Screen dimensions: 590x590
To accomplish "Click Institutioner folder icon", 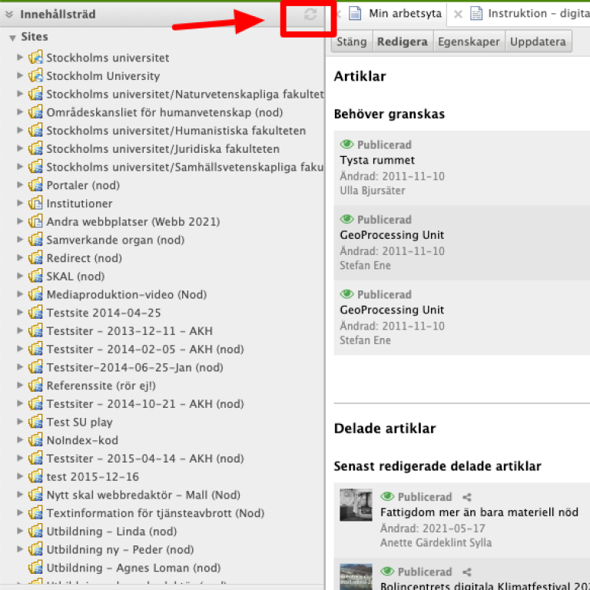I will point(36,203).
